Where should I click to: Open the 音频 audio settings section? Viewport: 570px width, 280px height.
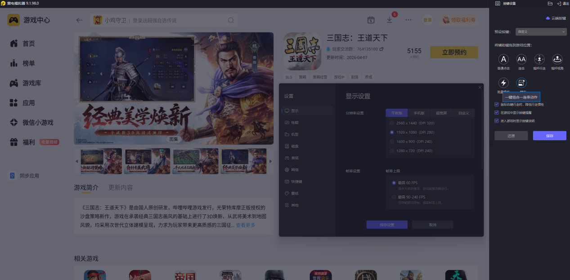pos(307,158)
